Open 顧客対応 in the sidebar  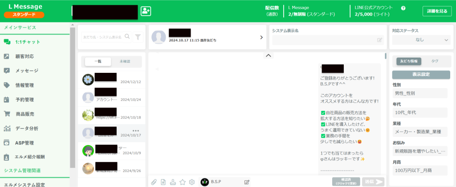[x=24, y=56]
